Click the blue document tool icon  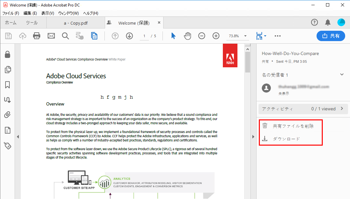pos(94,36)
